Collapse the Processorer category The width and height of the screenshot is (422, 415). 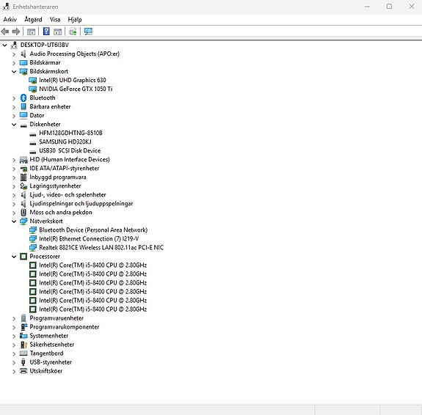pyautogui.click(x=14, y=257)
